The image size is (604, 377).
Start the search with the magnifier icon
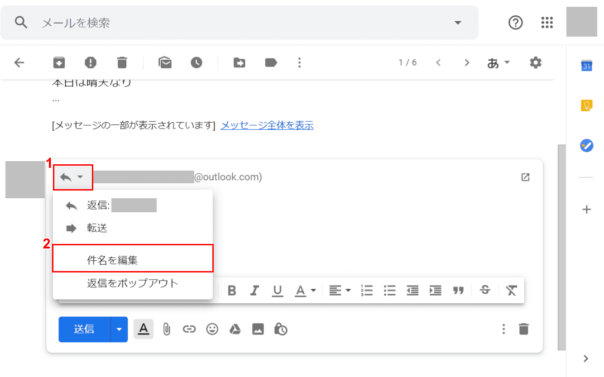tap(21, 22)
